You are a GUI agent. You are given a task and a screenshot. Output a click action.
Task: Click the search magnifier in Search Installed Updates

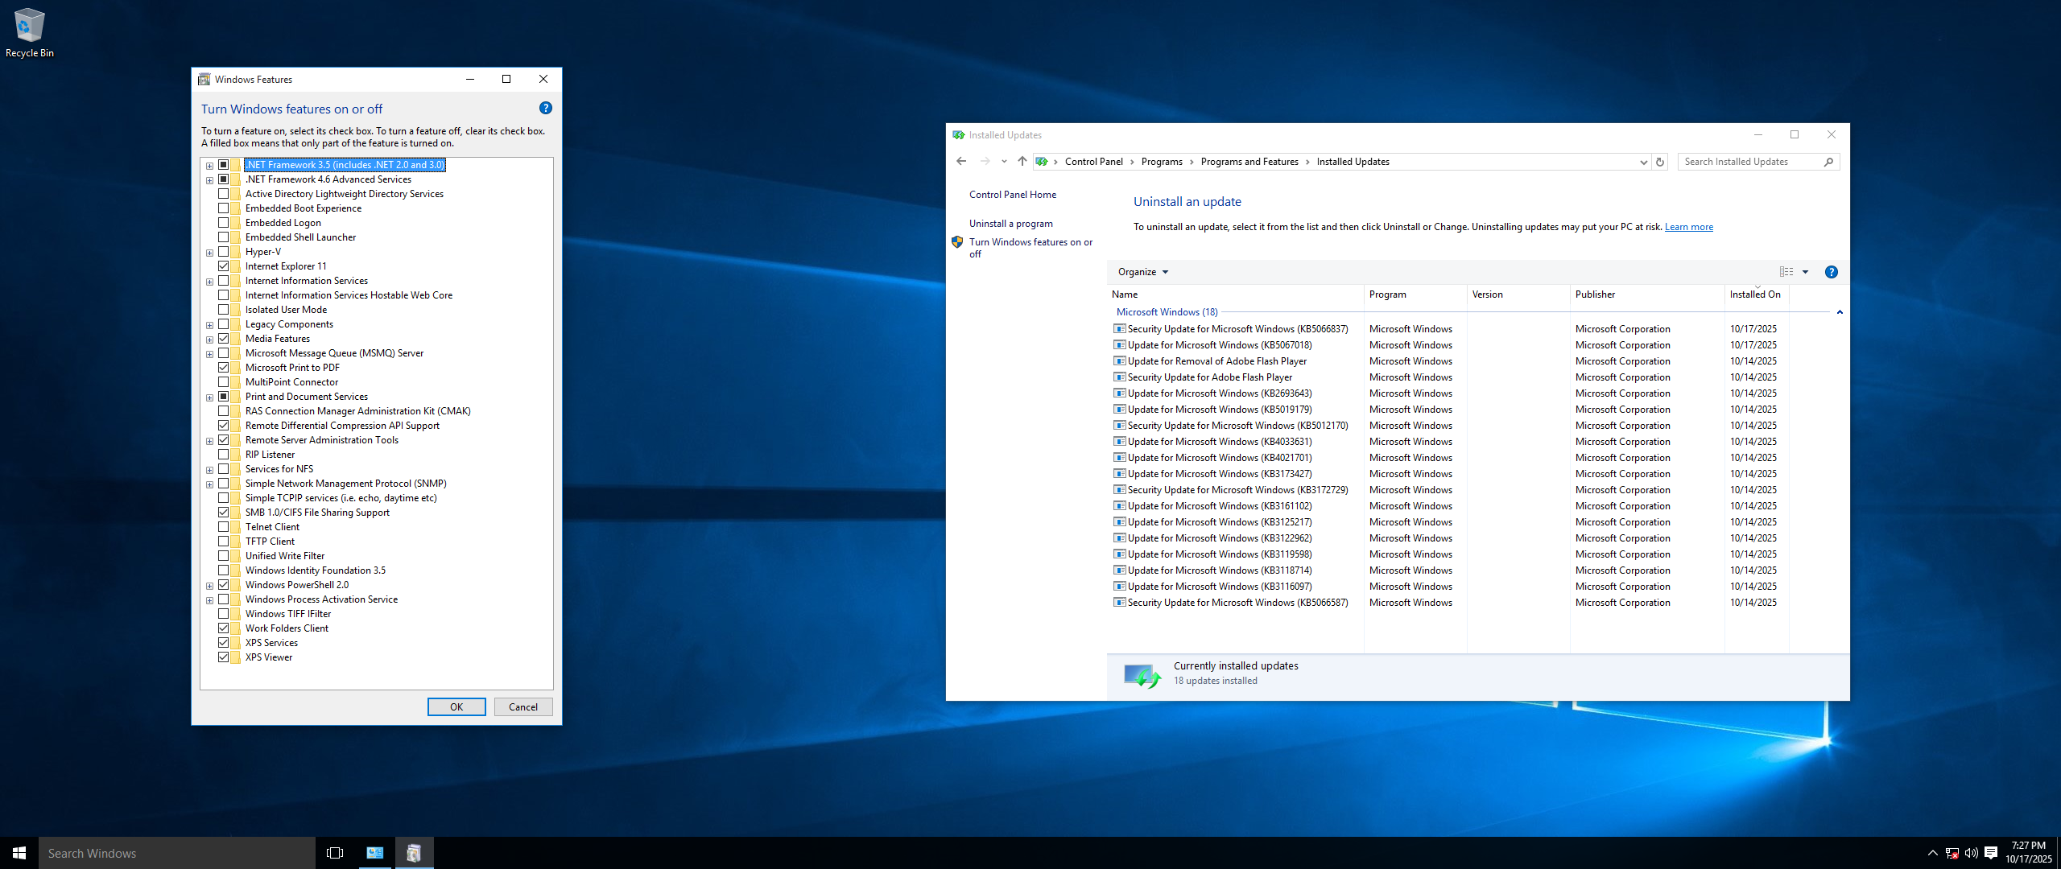pos(1828,162)
